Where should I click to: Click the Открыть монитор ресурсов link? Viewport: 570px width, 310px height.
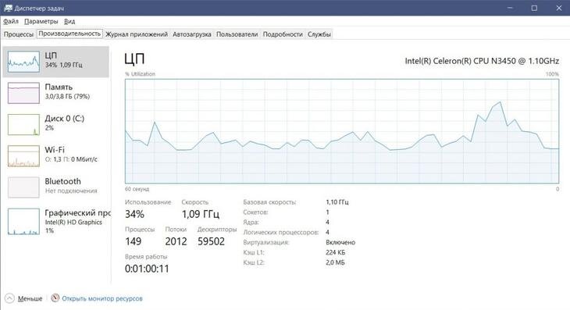(102, 298)
